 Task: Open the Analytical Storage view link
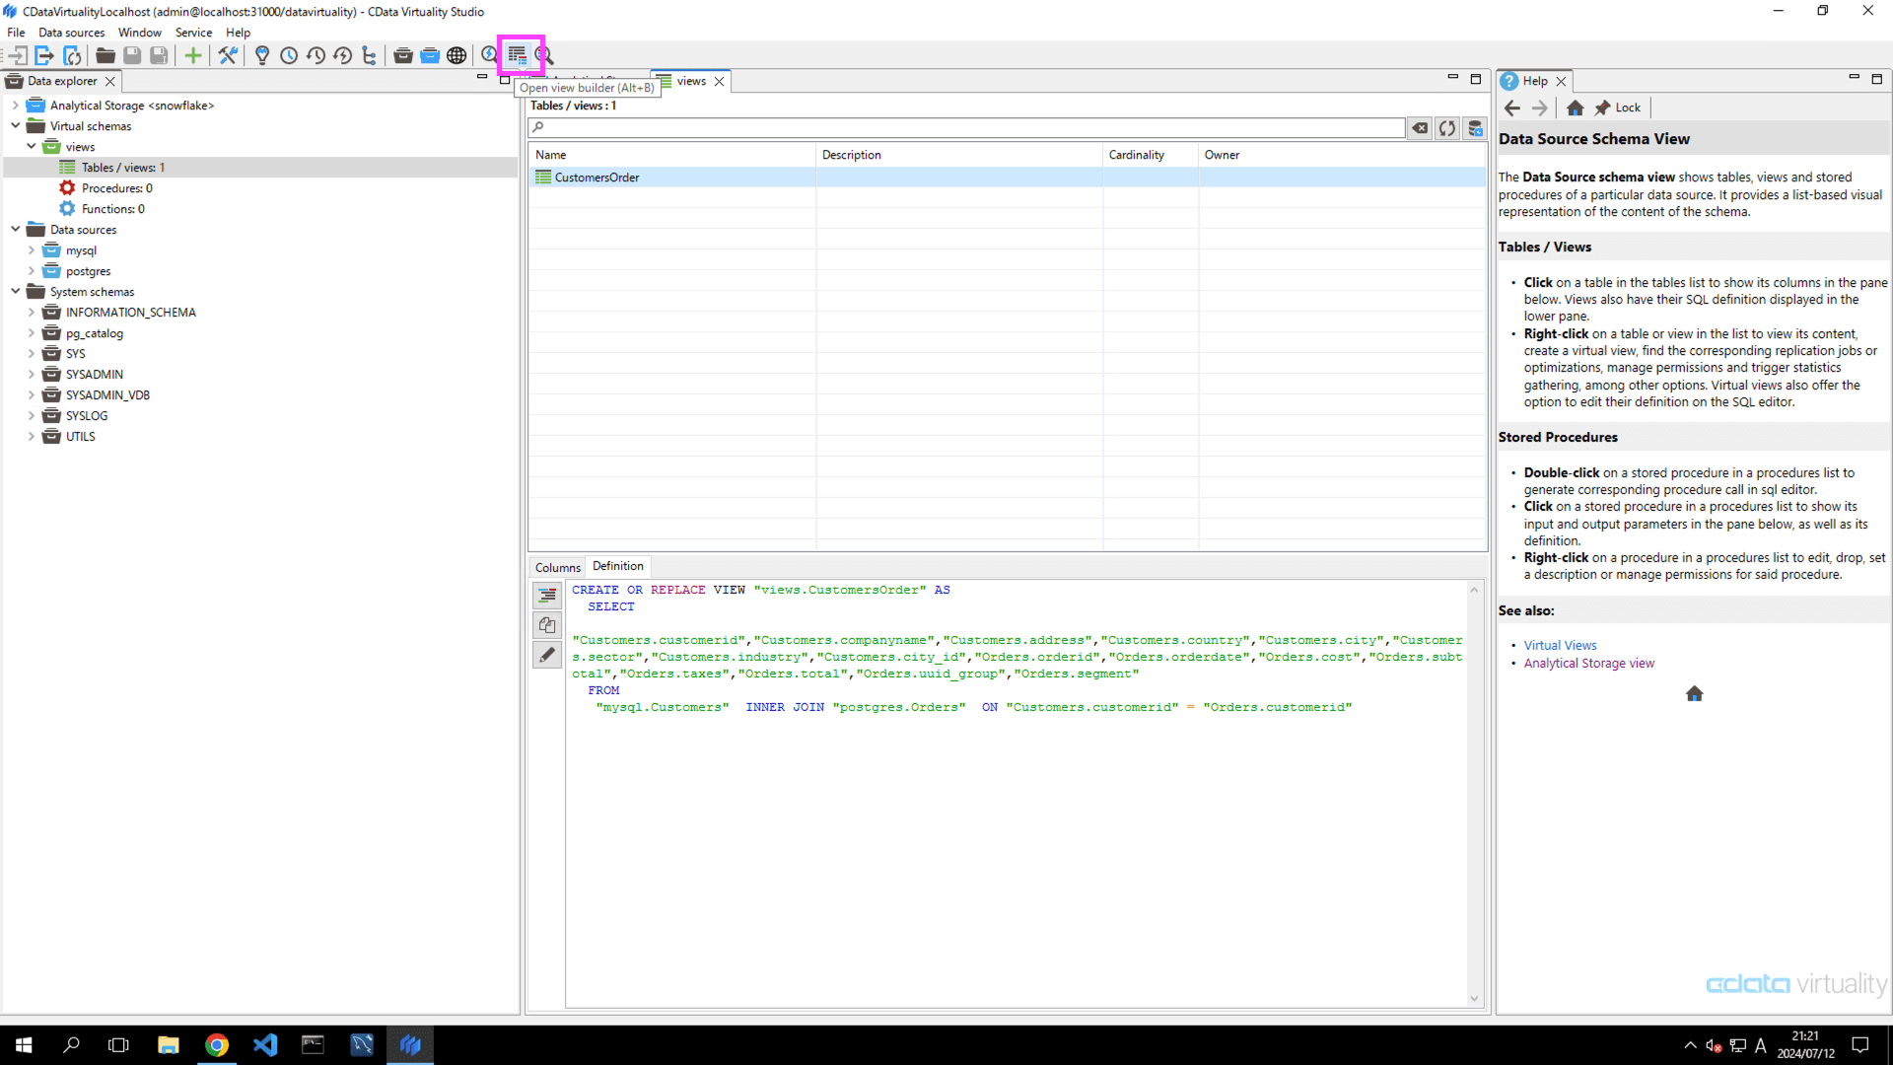[x=1589, y=663]
